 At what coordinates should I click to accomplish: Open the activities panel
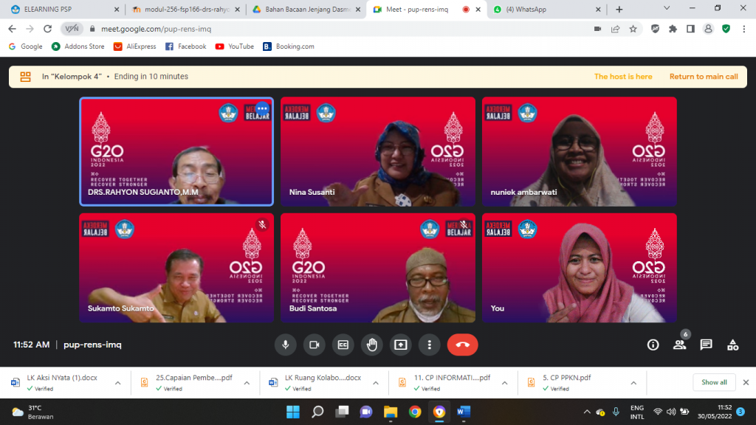point(732,345)
